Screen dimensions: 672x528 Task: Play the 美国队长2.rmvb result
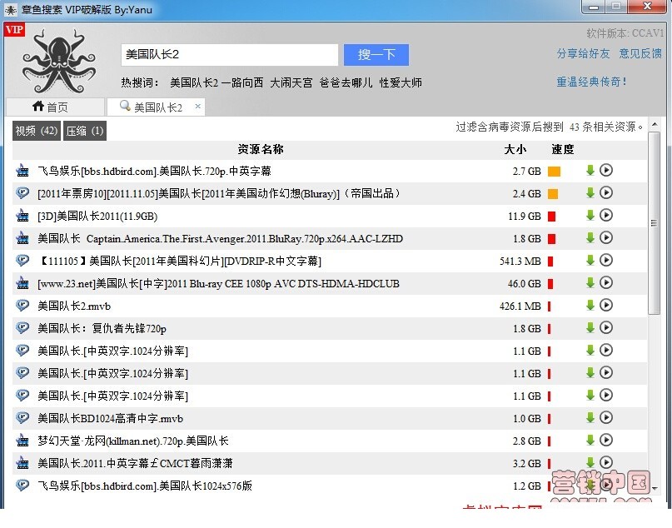point(606,305)
